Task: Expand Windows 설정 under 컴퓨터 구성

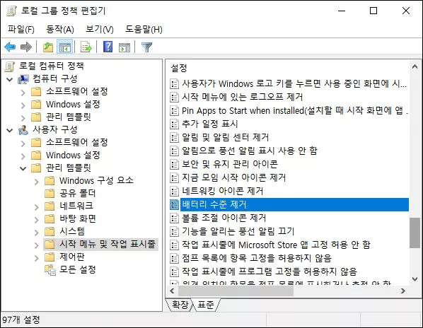Action: (x=23, y=105)
